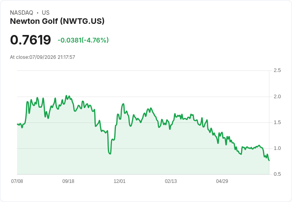Click the 0.5 y-axis price label

coord(277,174)
